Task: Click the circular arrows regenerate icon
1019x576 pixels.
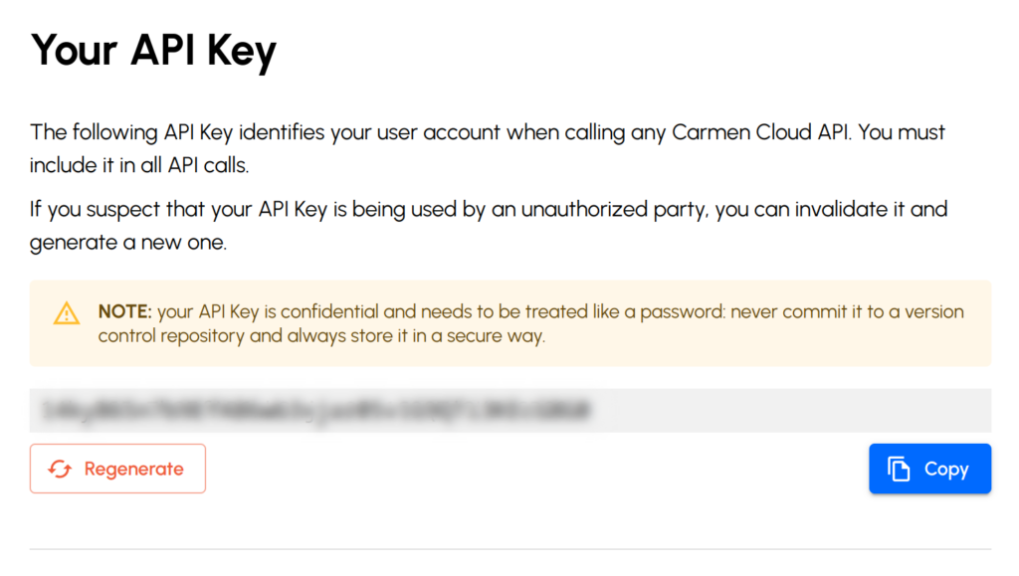Action: (60, 469)
